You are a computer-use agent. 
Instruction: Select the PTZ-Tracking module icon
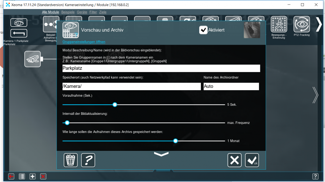coord(302,24)
